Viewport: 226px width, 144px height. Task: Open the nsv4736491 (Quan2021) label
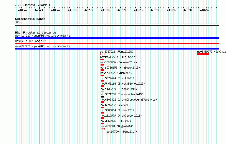point(116,73)
